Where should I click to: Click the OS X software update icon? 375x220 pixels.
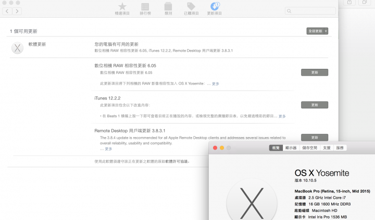click(18, 48)
